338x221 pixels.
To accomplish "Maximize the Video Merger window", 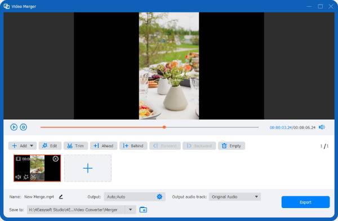I will coord(321,6).
